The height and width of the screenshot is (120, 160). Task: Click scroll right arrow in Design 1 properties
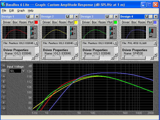coord(33,58)
